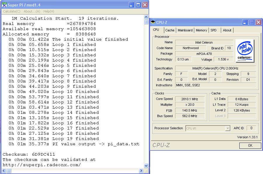This screenshot has height=174, width=263.
Task: Click the Super PI title bar icon
Action: coord(4,5)
